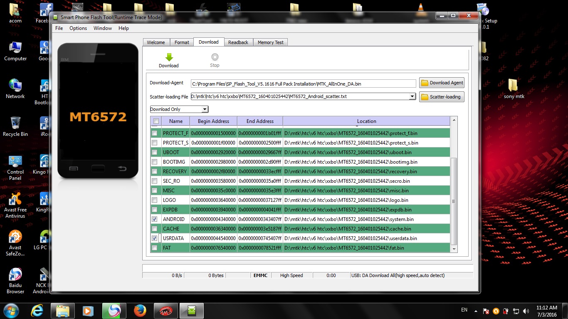Uncheck the USRDATA partition checkbox
Viewport: 568px width, 319px height.
(155, 238)
